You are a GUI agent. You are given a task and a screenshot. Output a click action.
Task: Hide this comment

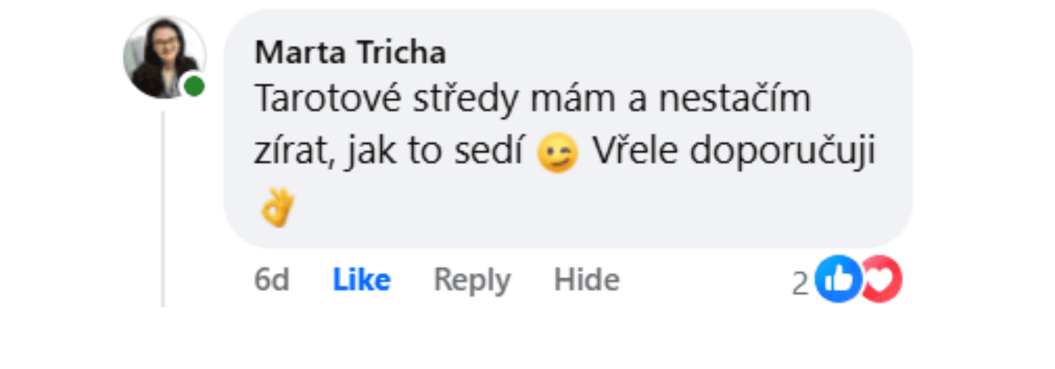(586, 280)
